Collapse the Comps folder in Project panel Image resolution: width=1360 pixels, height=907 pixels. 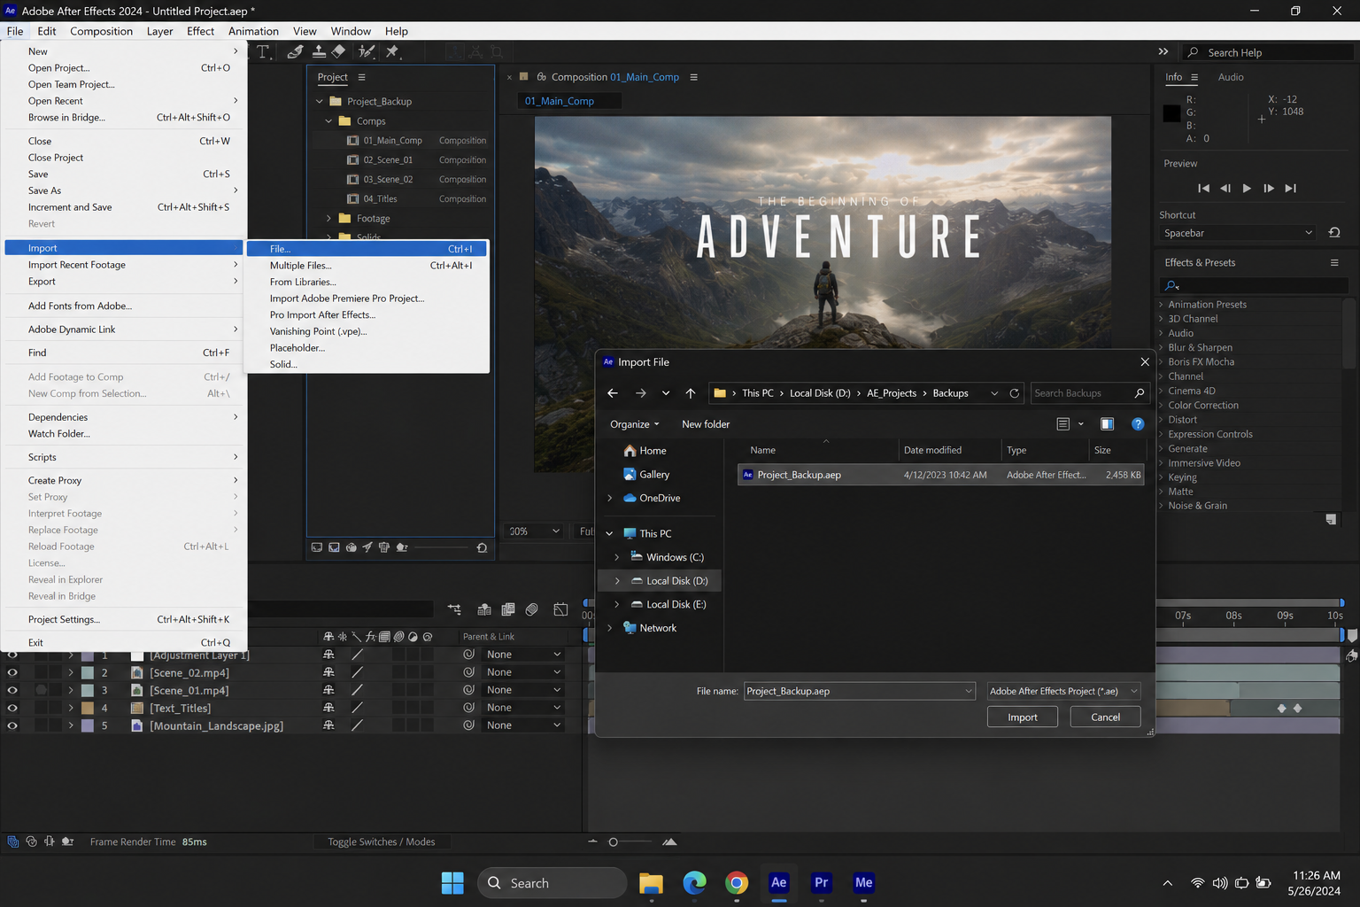[x=328, y=121]
